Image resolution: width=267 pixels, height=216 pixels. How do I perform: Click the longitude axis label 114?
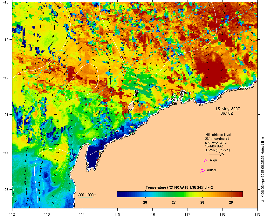(82, 214)
